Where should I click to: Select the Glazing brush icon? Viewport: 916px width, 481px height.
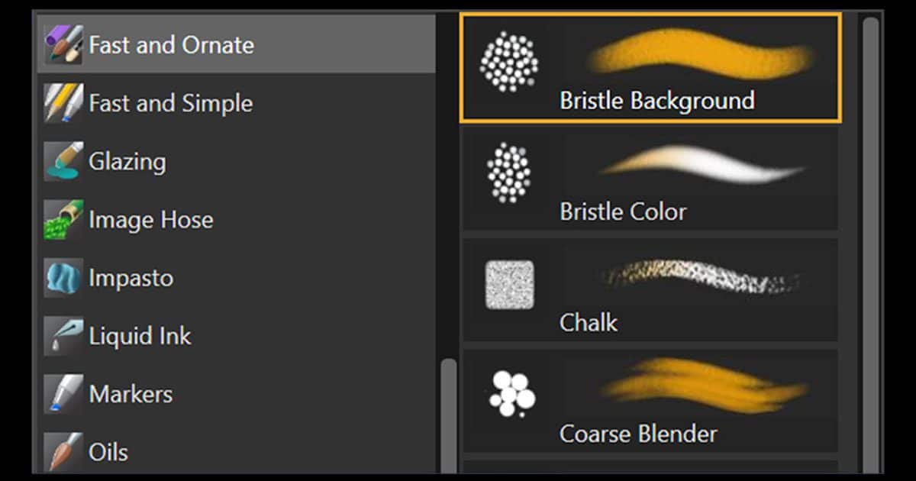pos(65,161)
